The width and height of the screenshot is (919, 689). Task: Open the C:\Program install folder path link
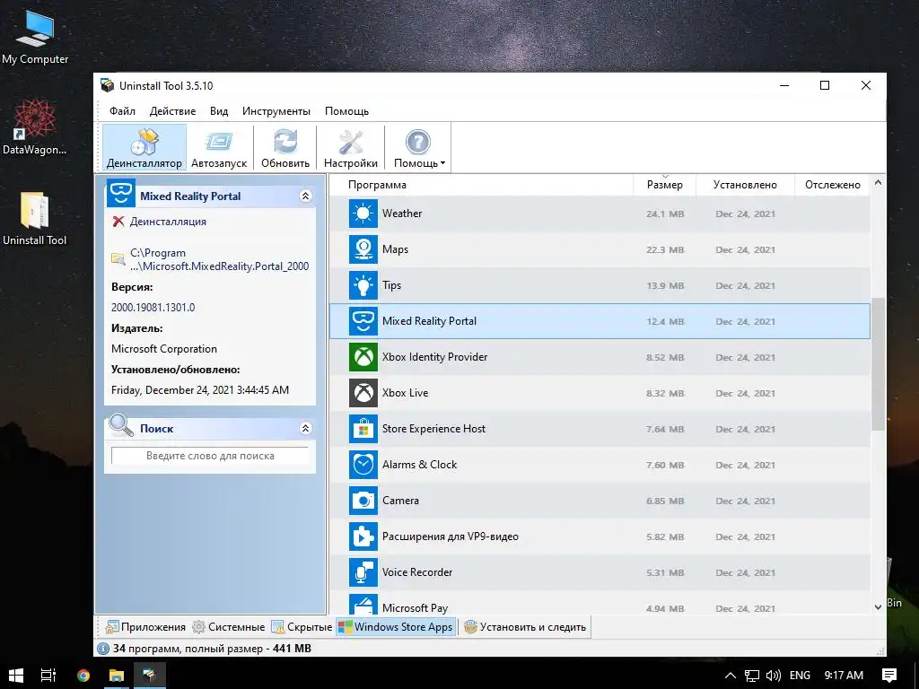219,259
